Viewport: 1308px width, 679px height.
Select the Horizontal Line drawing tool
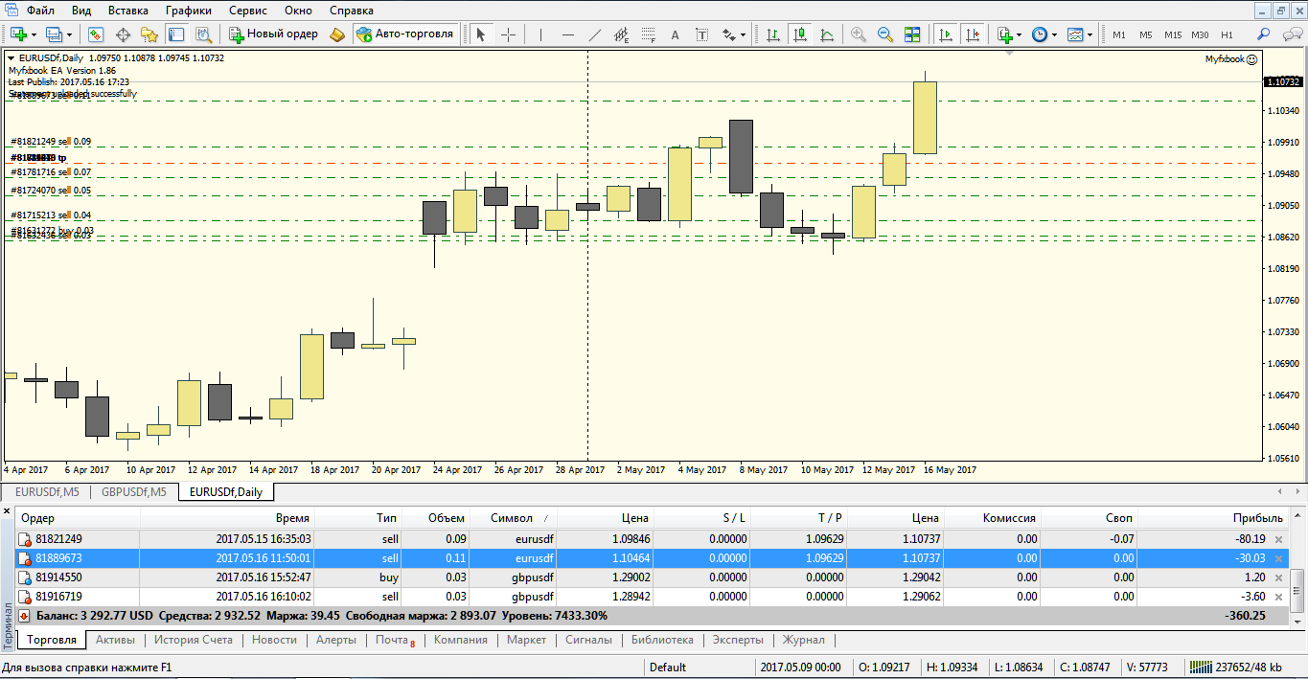[568, 34]
